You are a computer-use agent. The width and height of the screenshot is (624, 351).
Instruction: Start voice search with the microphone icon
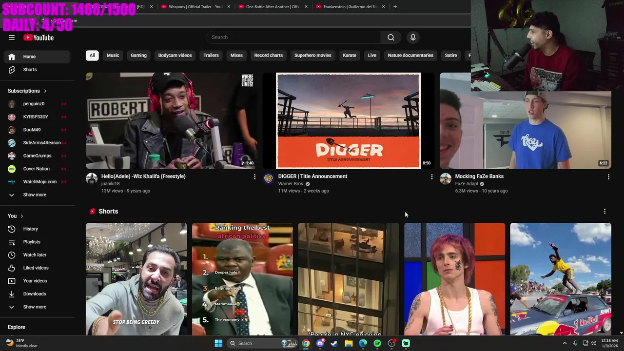[413, 37]
